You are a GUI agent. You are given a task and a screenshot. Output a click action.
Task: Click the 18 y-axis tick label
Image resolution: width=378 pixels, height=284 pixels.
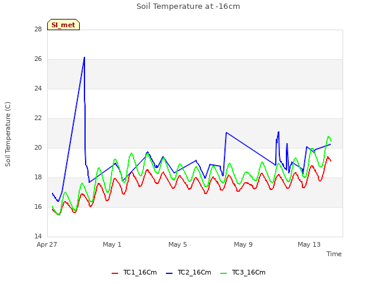tap(38, 177)
